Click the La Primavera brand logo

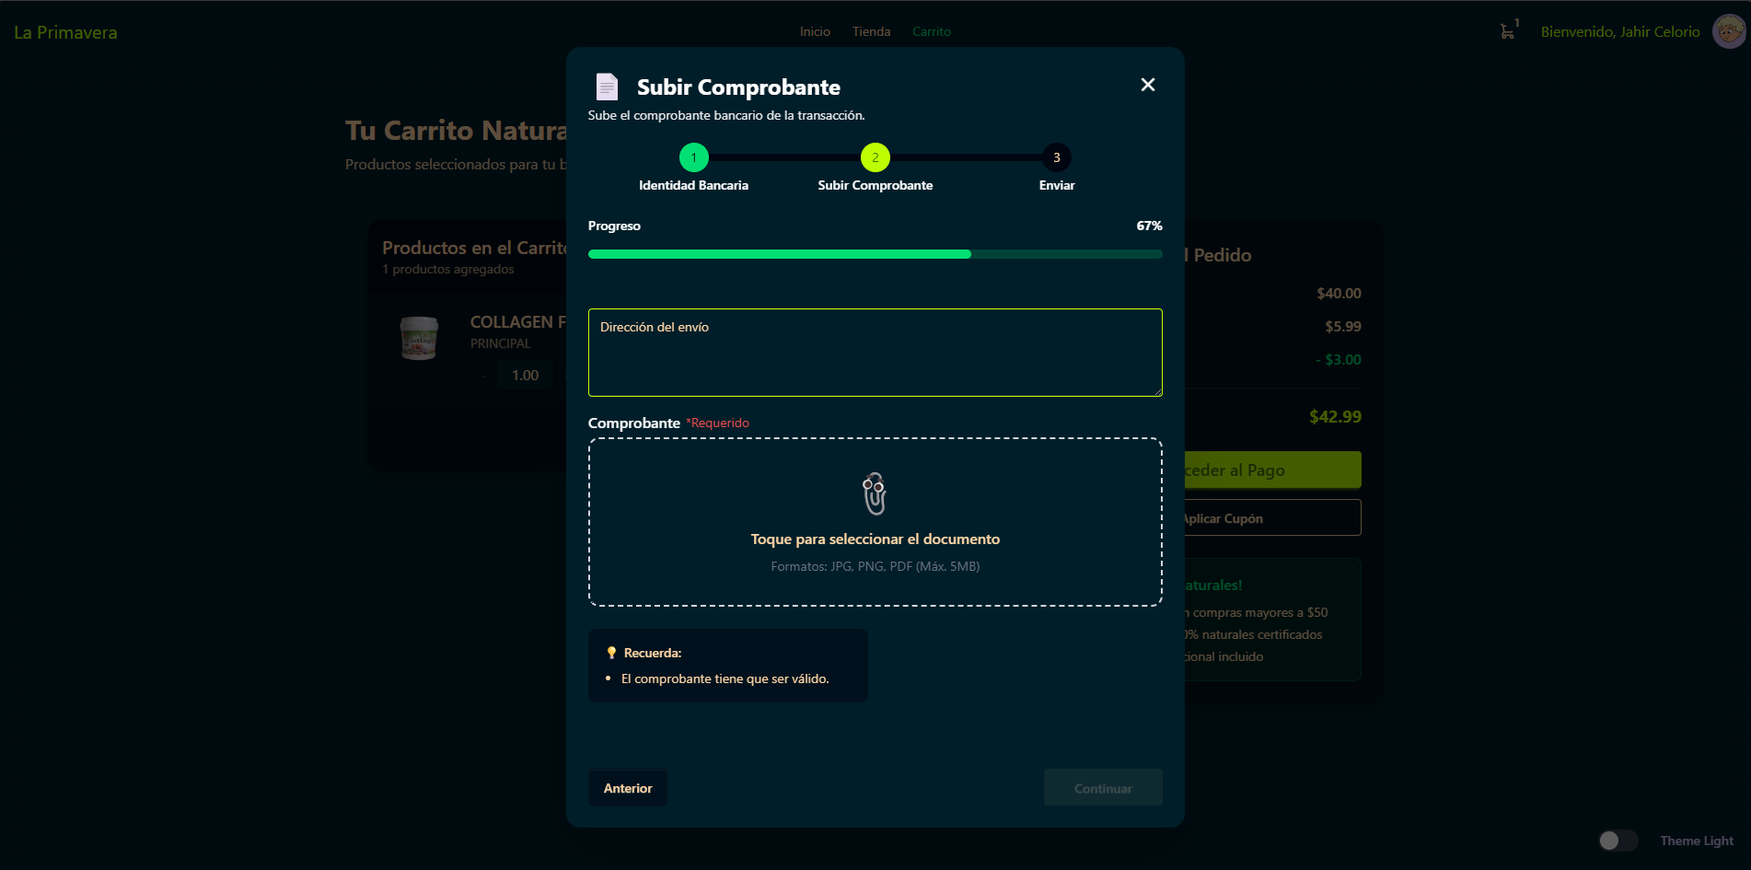[x=65, y=32]
